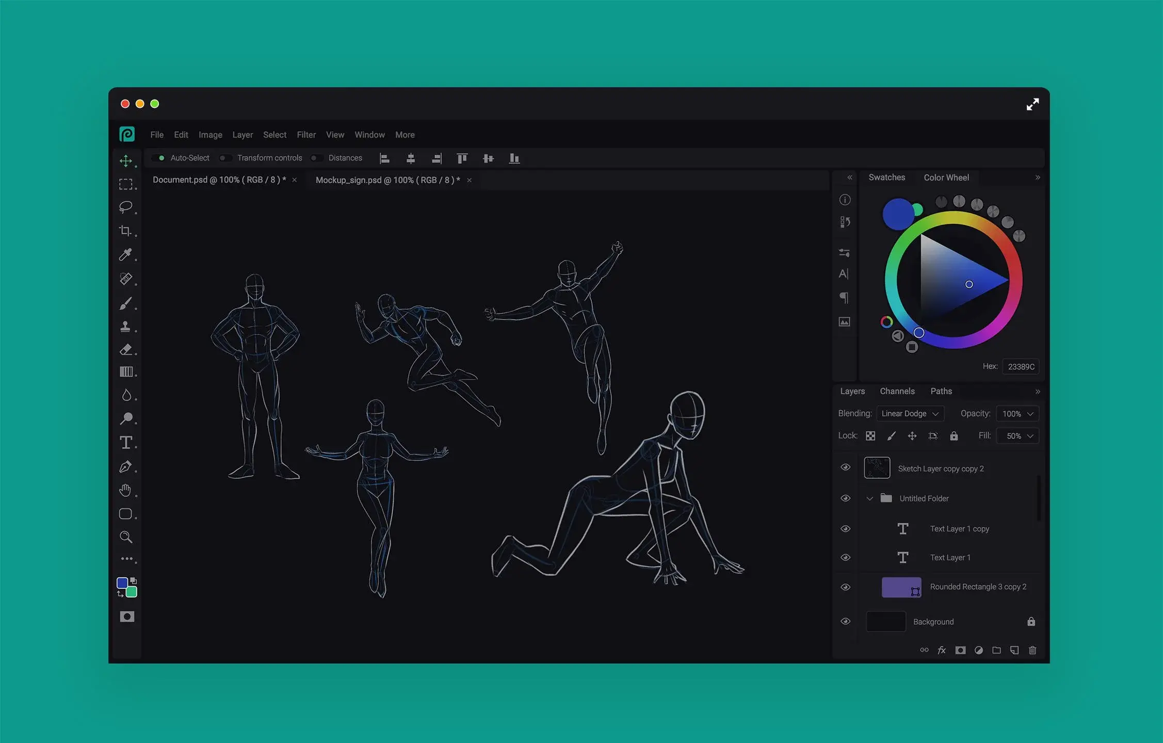Image resolution: width=1163 pixels, height=743 pixels.
Task: Enable the Transform controls toggle
Action: tap(225, 158)
